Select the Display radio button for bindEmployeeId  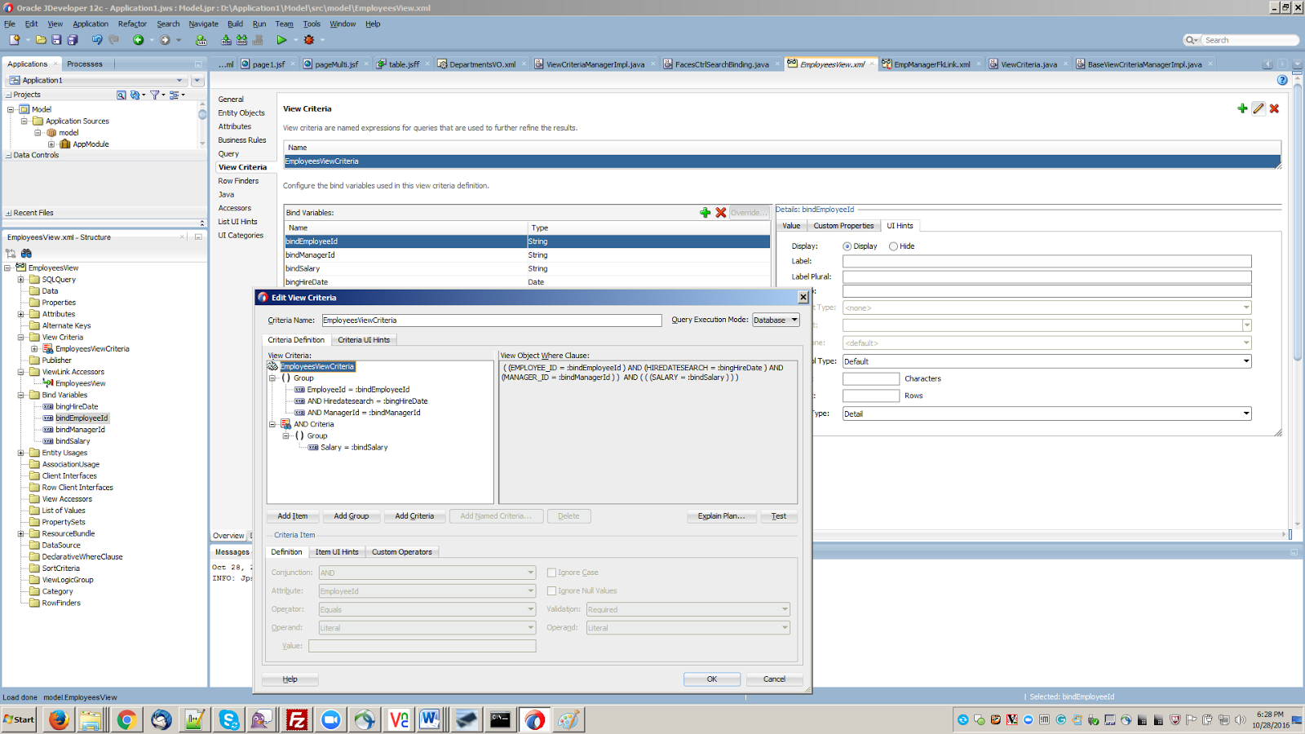pos(847,245)
